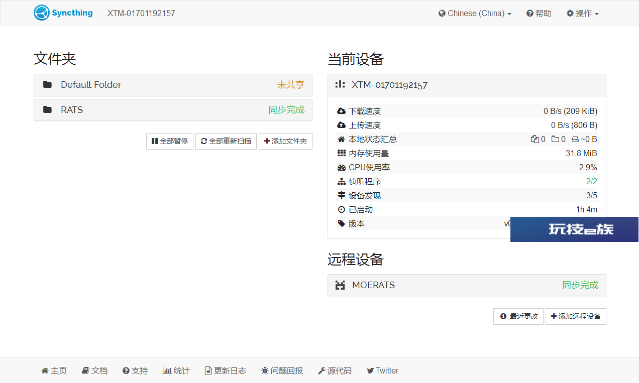Open the Twitter footer link
Viewport: 639px width, 383px height.
coord(382,371)
